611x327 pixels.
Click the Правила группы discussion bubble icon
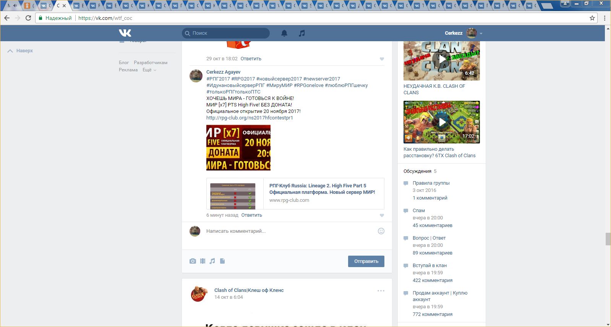[x=406, y=184]
